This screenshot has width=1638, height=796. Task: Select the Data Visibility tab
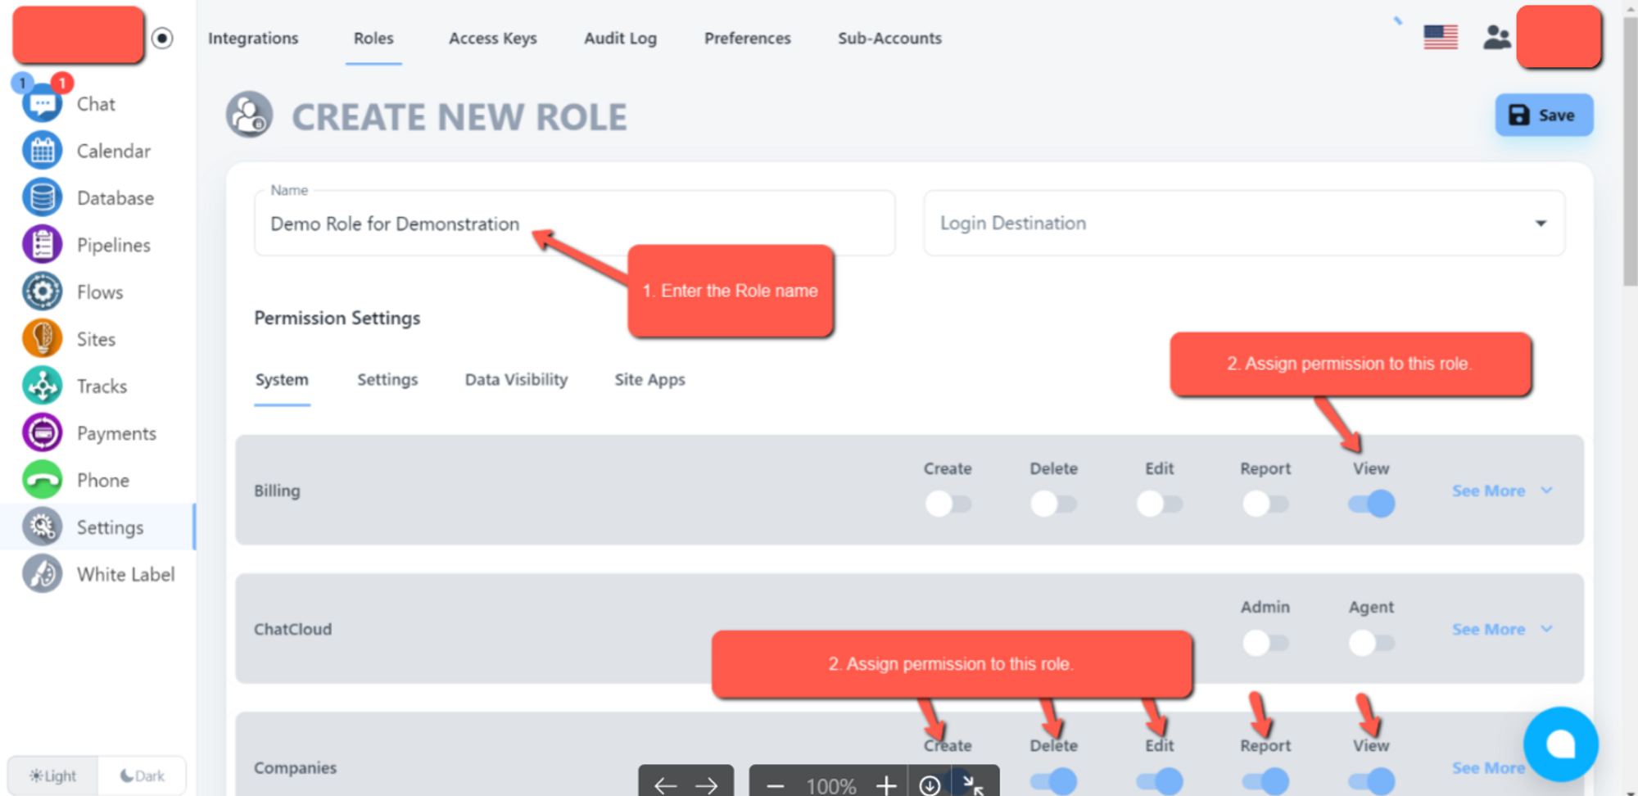(516, 380)
